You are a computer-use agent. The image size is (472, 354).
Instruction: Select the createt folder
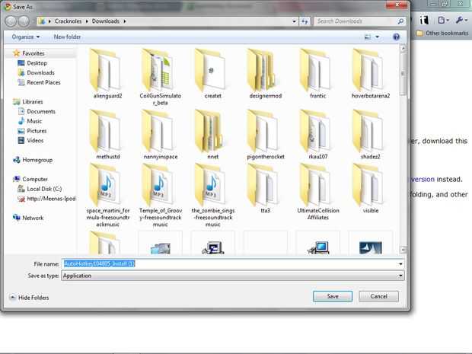pos(212,74)
